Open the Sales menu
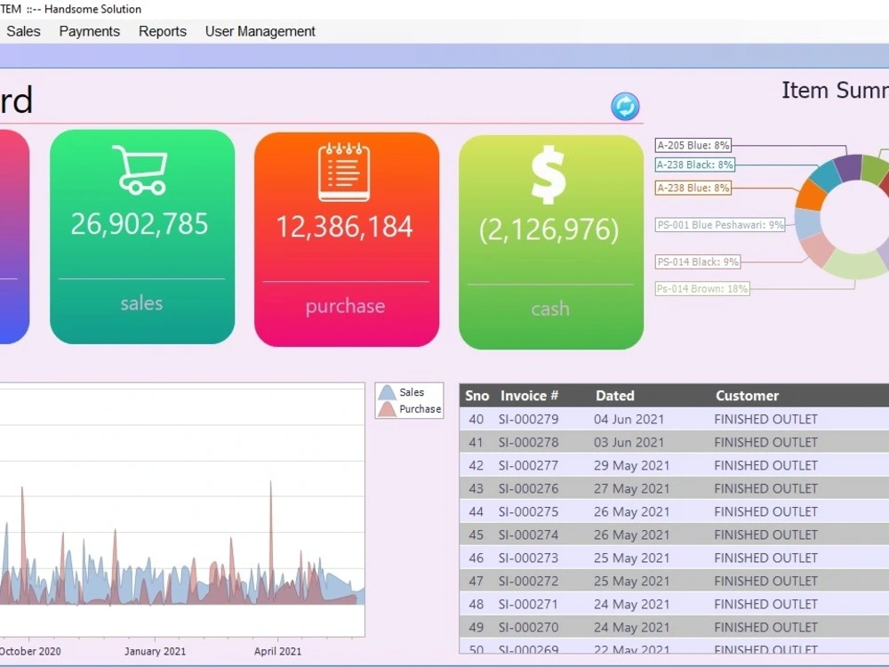889x667 pixels. [23, 31]
